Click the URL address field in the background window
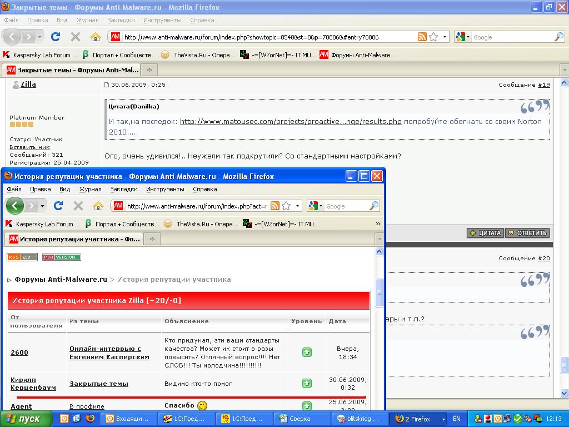569x427 pixels. [x=268, y=37]
